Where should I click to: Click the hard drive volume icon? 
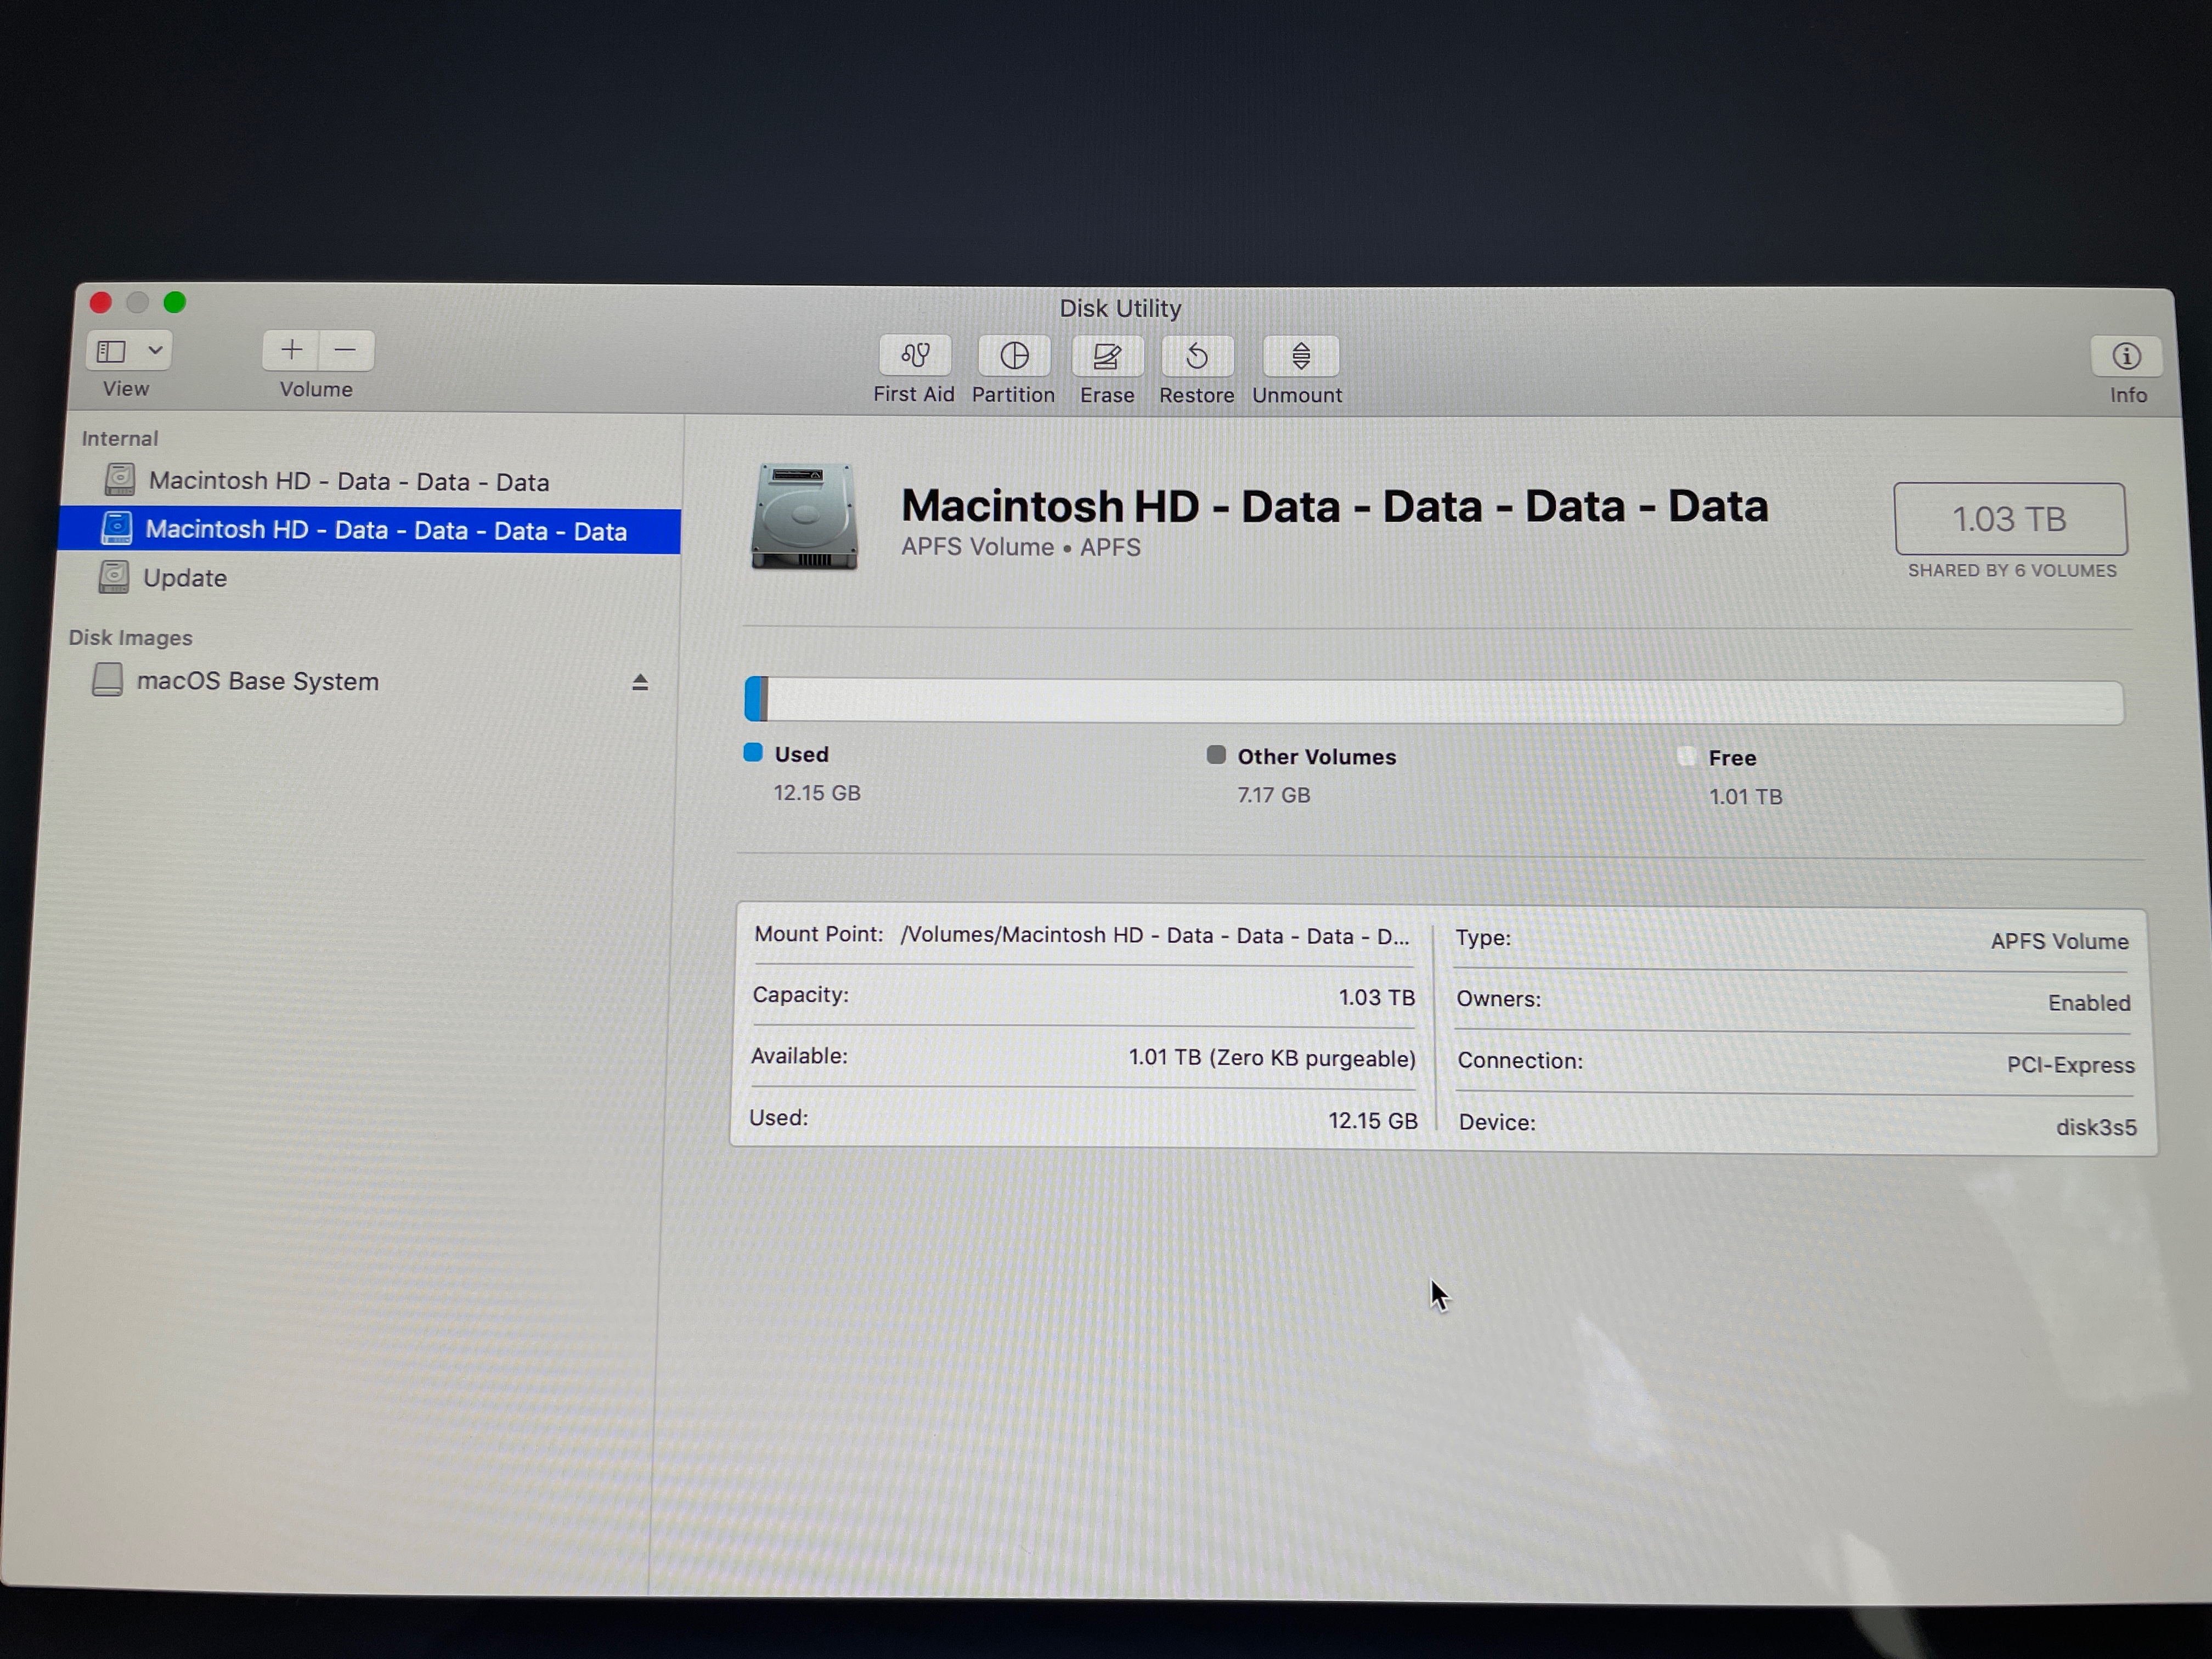click(804, 517)
